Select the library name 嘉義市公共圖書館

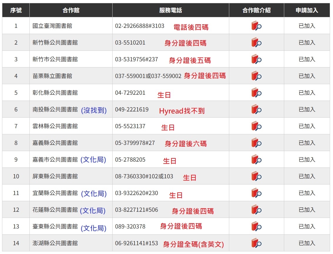[55, 160]
